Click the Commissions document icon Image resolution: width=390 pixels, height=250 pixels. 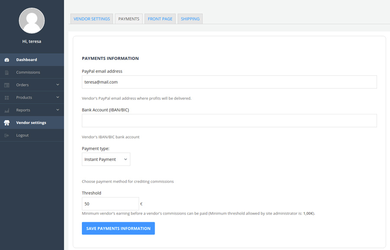6,72
